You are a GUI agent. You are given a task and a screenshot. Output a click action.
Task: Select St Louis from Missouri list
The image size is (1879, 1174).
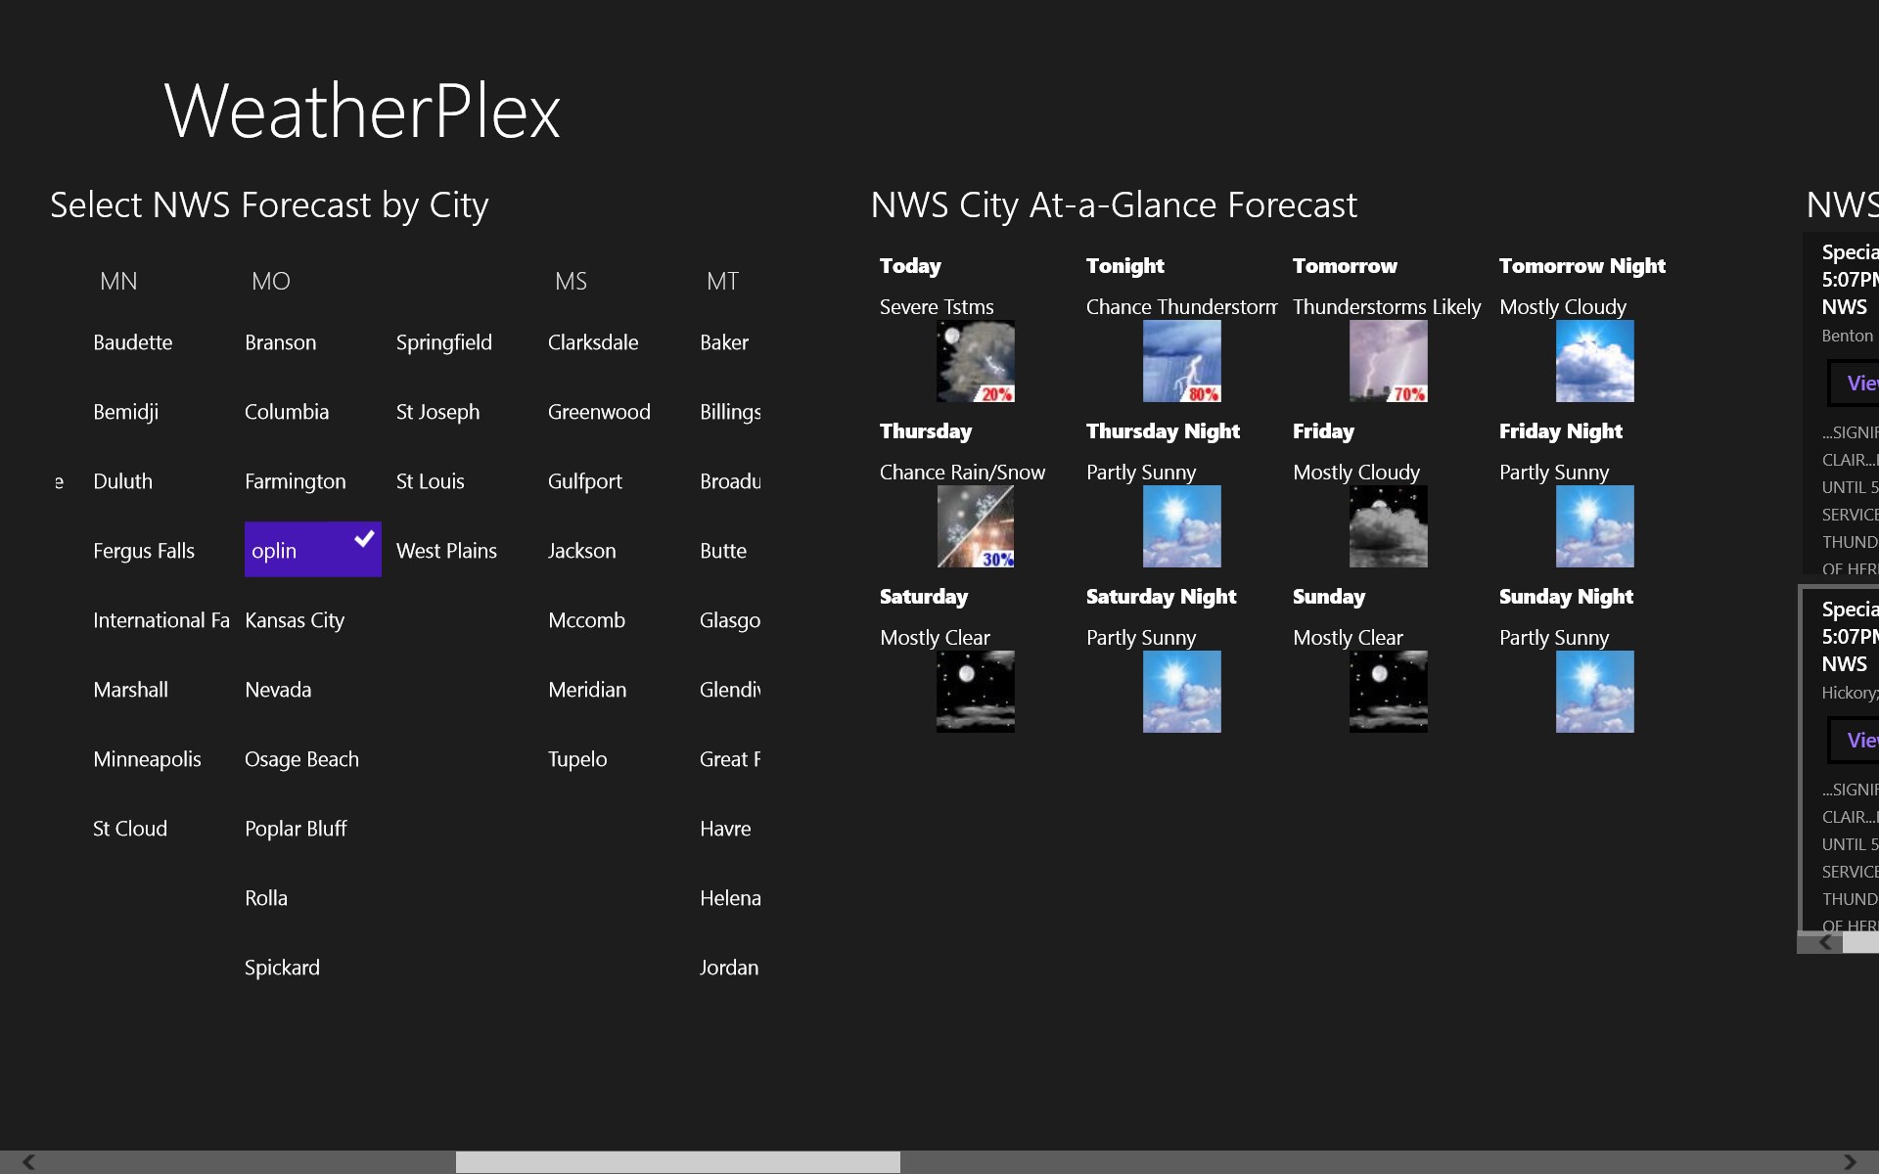click(431, 481)
